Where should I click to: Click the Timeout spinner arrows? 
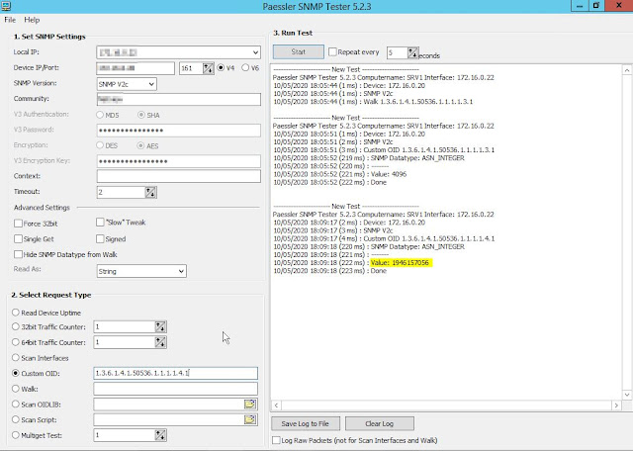tap(150, 192)
